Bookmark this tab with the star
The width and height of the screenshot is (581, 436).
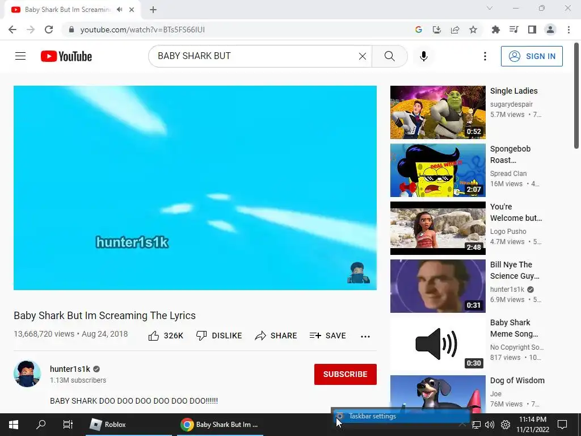pos(473,30)
